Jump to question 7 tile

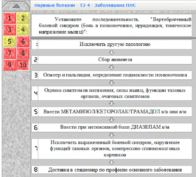[x=10, y=53]
